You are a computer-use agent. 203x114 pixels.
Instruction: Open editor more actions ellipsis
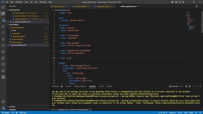200,6
